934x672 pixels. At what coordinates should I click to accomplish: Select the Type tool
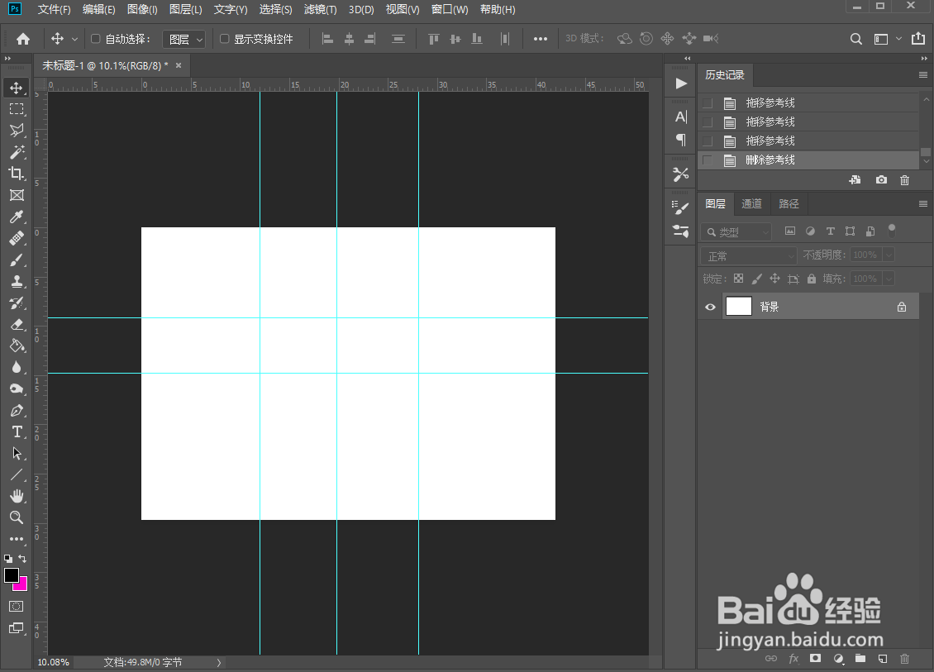pos(17,431)
